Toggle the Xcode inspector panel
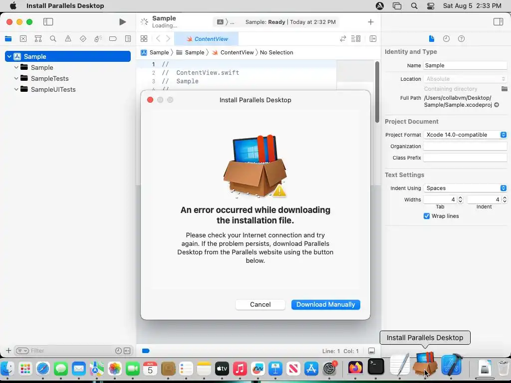This screenshot has height=383, width=511. click(x=498, y=22)
